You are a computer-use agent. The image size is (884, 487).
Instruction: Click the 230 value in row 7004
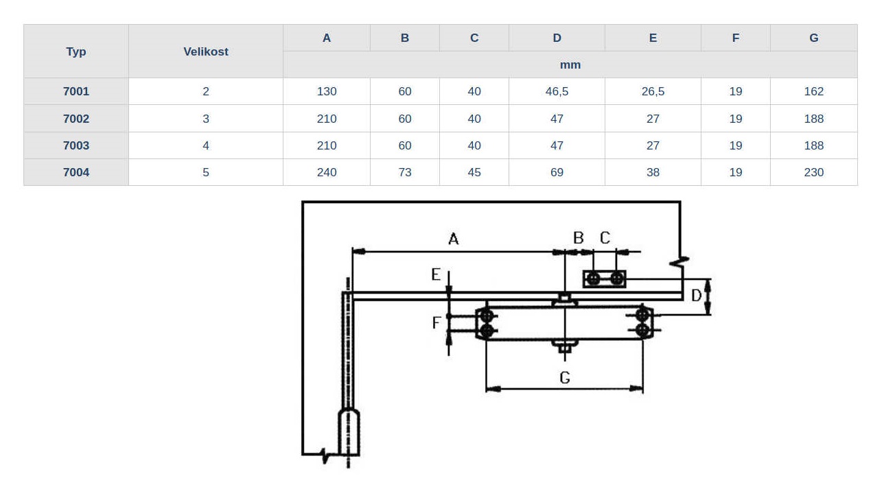tap(813, 172)
